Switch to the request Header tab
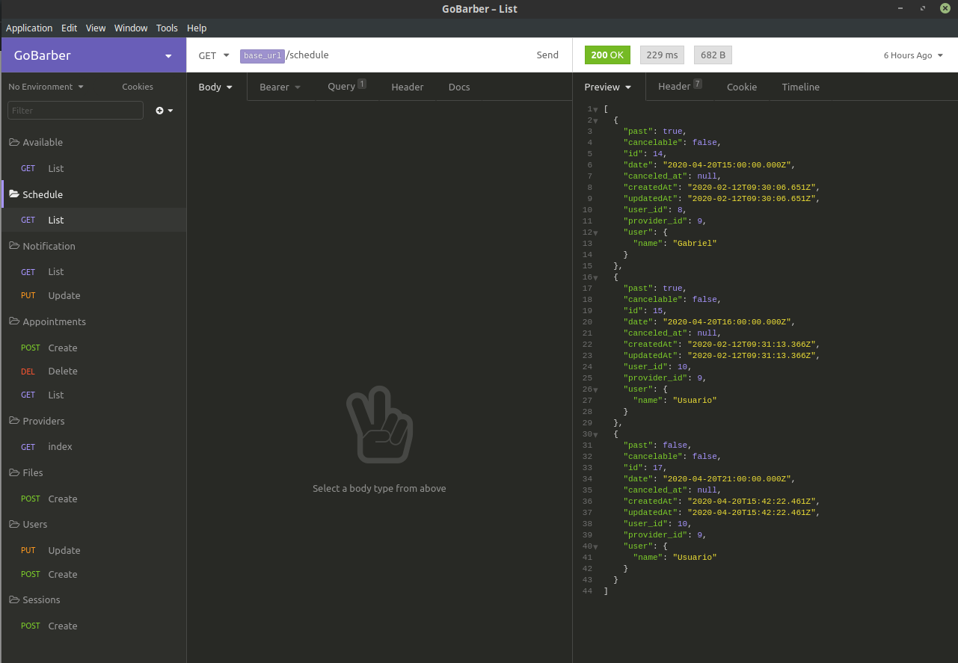958x663 pixels. (408, 87)
